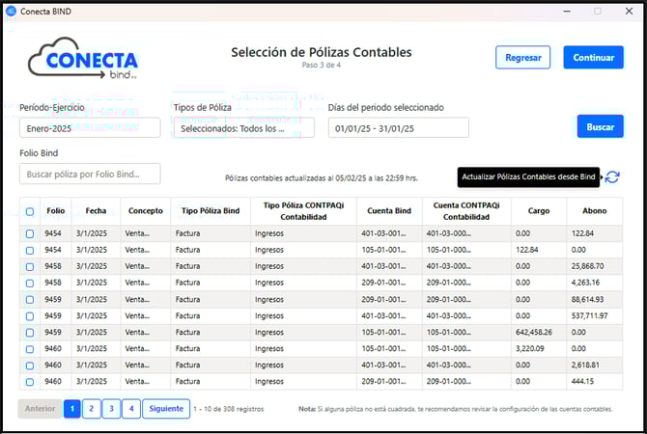Click the Conecta BIND title bar app icon
647x434 pixels.
tap(11, 11)
